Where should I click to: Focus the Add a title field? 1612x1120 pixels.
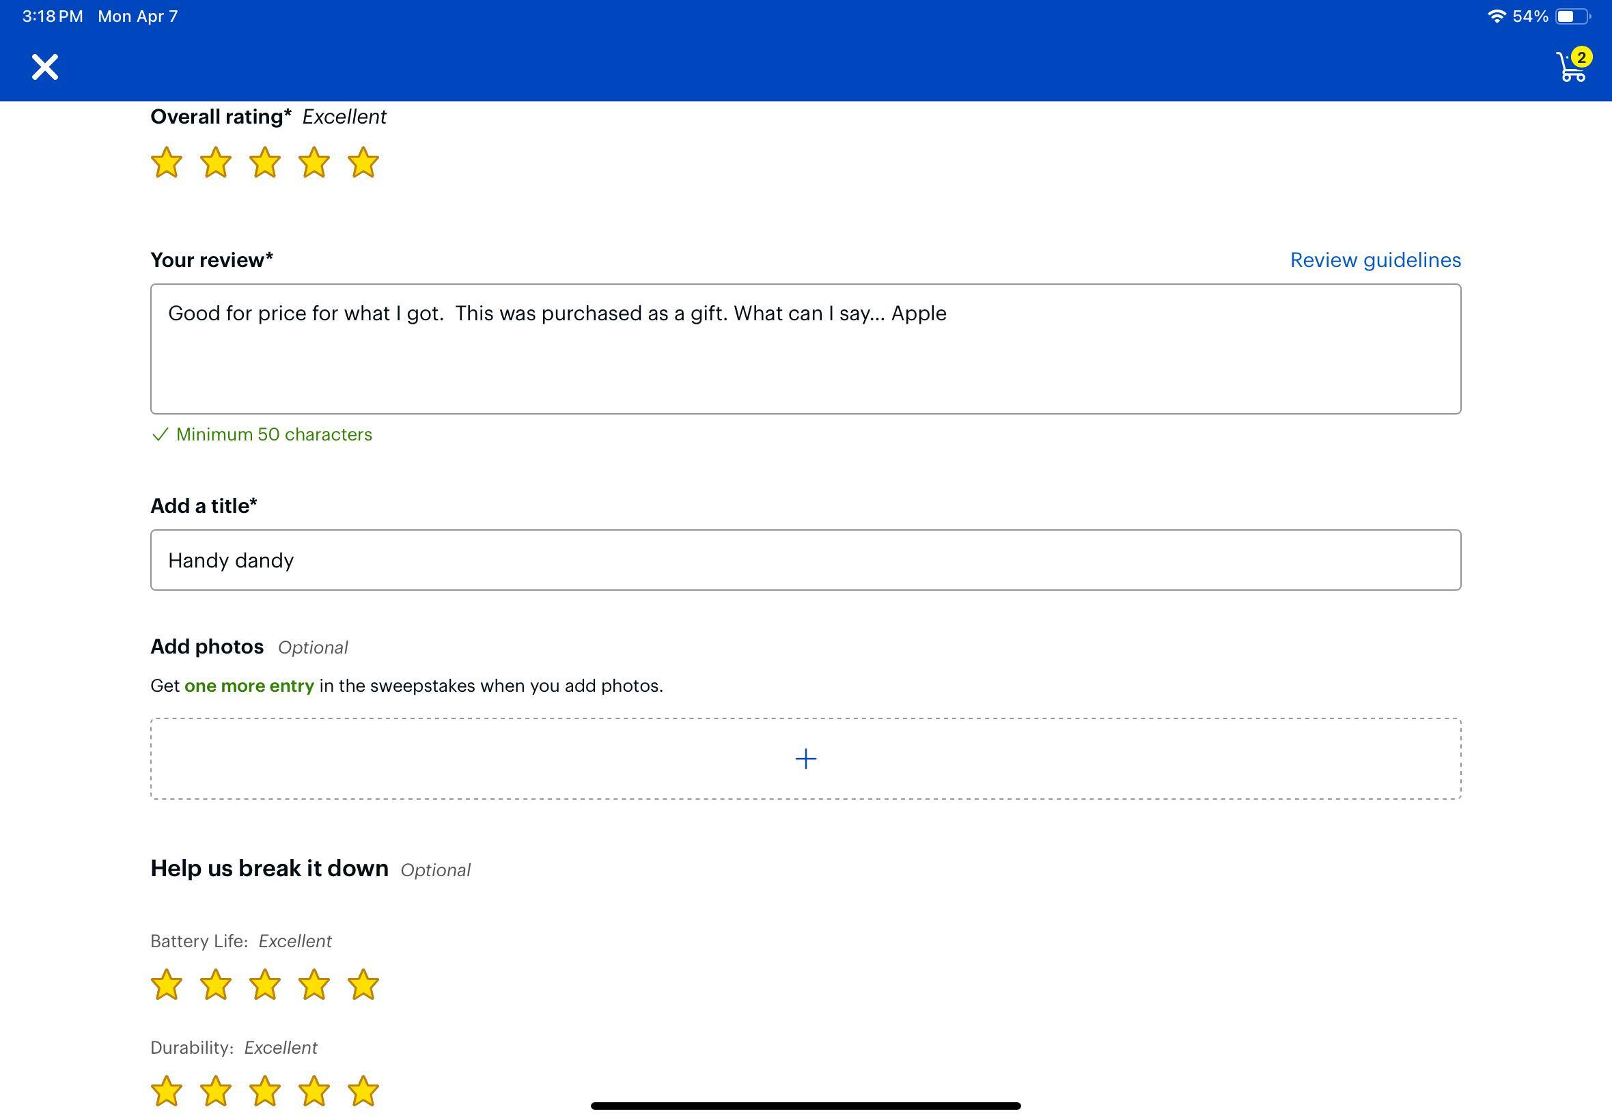point(805,560)
